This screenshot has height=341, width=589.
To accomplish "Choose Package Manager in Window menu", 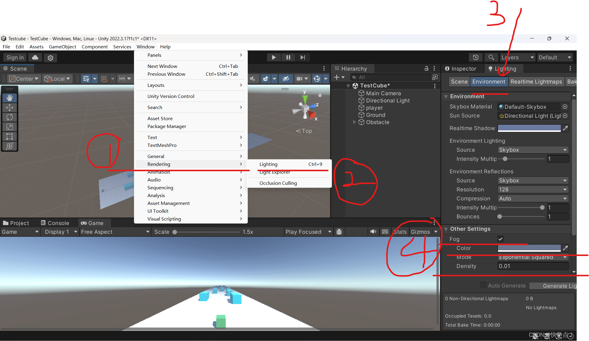I will click(167, 126).
